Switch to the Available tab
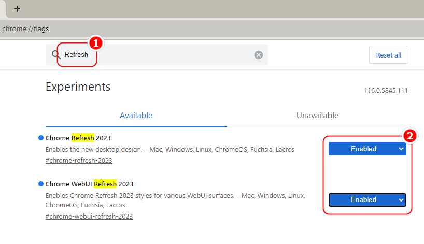 136,116
